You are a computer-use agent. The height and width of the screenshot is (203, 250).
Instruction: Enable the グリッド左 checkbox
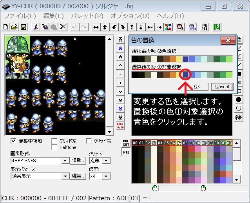pyautogui.click(x=54, y=141)
